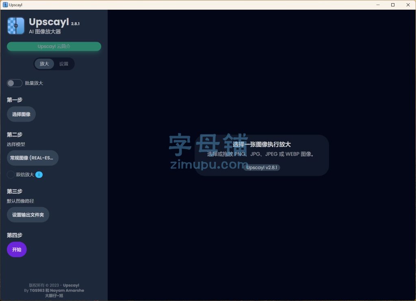416x301 pixels.
Task: Switch to the 设置 settings tab
Action: [x=64, y=64]
